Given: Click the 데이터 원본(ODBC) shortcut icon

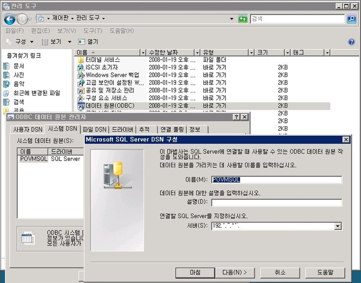Looking at the screenshot, I should point(81,106).
